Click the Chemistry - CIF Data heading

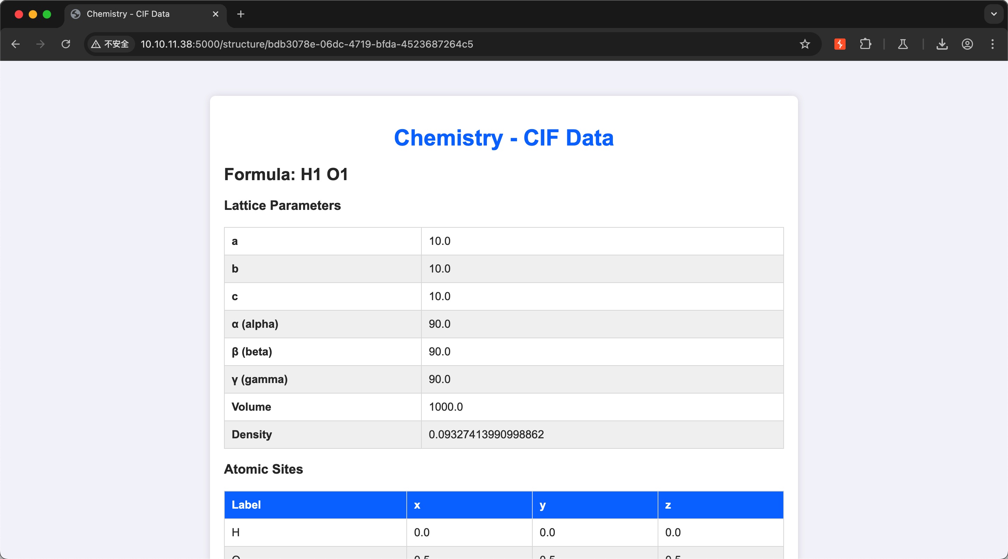coord(504,138)
